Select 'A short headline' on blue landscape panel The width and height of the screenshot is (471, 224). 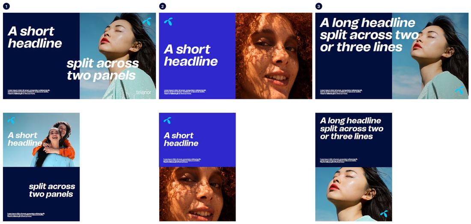[x=191, y=55]
